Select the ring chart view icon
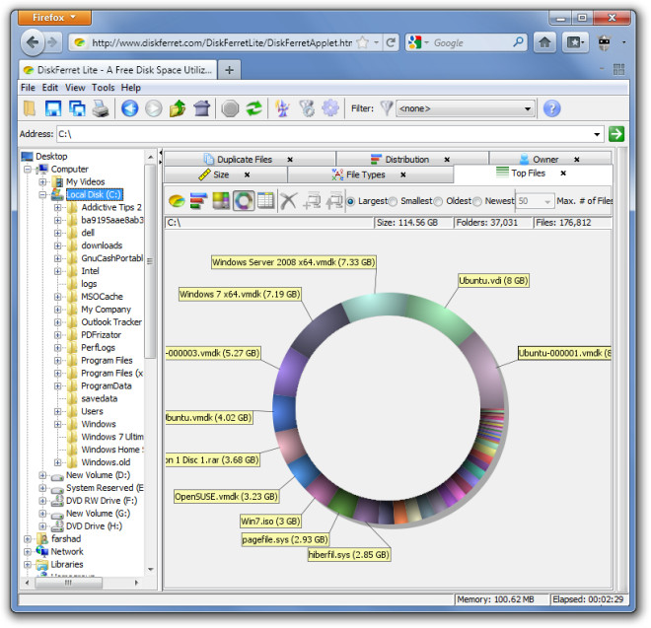651x628 pixels. coord(244,201)
